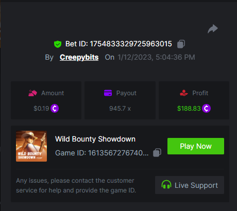
Task: Click the Amount money bag icon
Action: [x=32, y=93]
